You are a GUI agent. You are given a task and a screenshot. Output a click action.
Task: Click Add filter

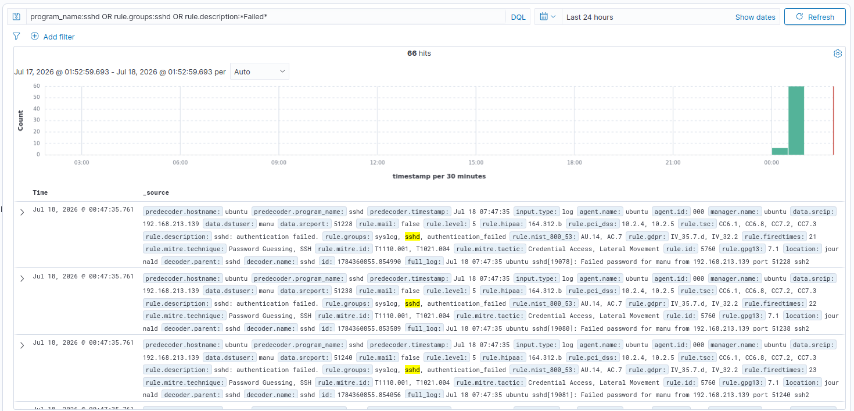[59, 37]
